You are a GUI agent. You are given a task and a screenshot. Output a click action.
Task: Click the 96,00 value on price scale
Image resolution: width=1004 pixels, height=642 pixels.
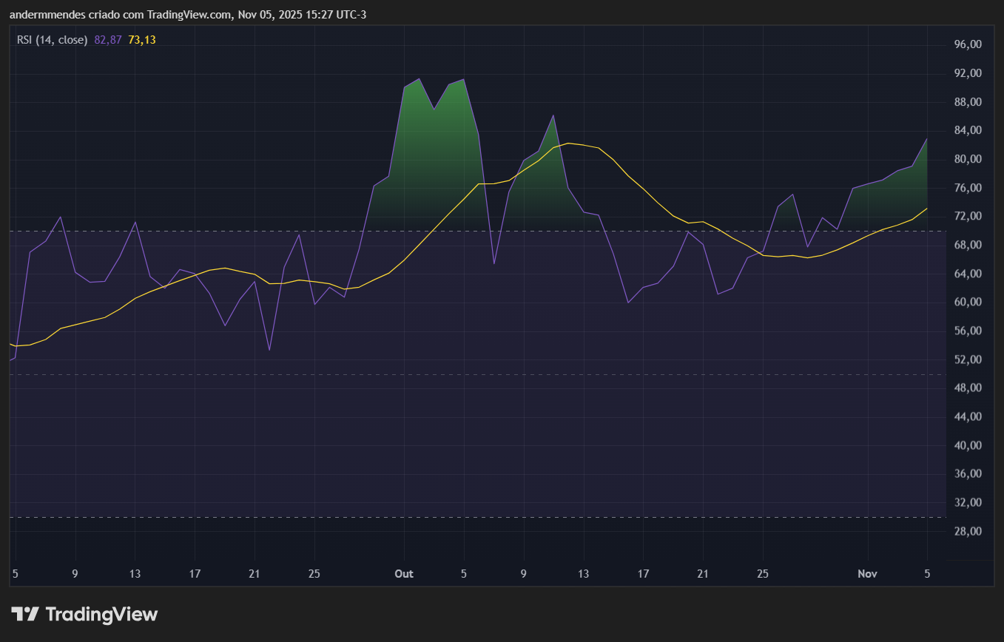[967, 44]
